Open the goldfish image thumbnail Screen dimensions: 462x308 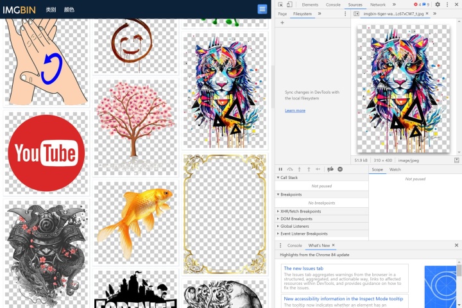pyautogui.click(x=135, y=223)
